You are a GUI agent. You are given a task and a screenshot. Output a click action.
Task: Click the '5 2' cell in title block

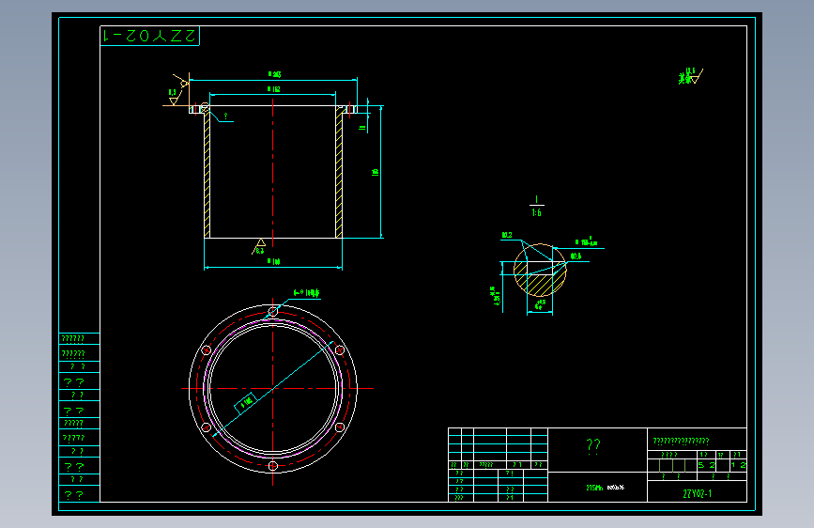(x=707, y=465)
